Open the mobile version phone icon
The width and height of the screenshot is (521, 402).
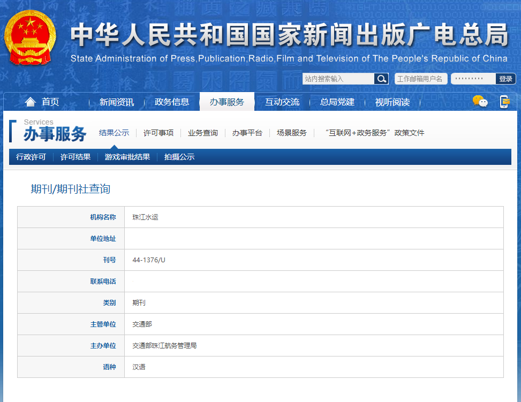click(x=505, y=101)
